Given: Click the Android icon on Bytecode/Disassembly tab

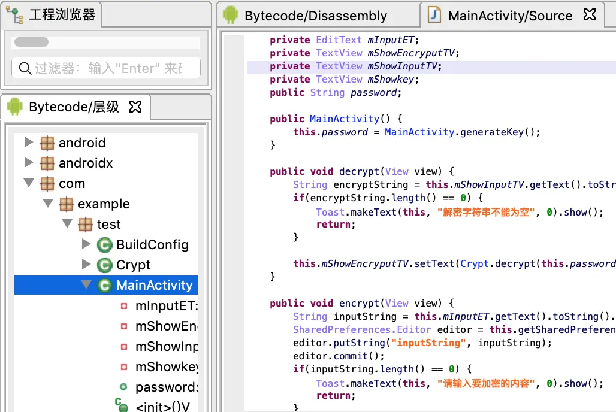Looking at the screenshot, I should click(x=231, y=16).
